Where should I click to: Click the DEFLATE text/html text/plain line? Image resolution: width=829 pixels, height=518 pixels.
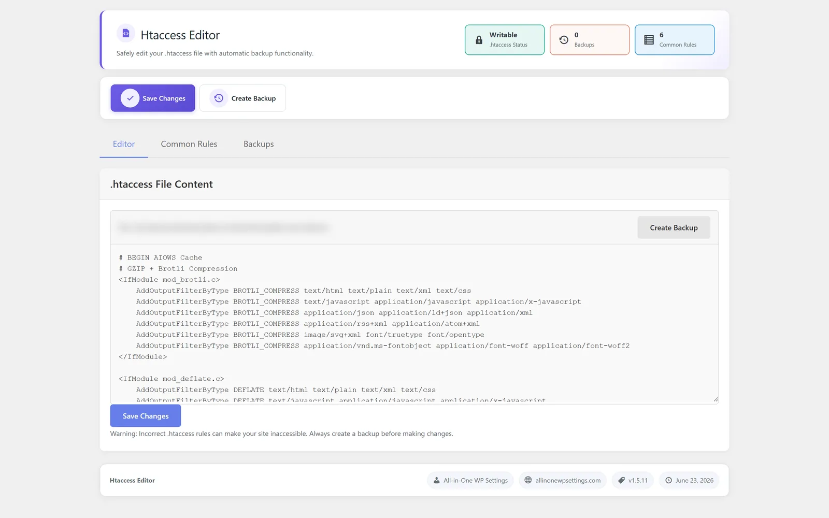(286, 390)
